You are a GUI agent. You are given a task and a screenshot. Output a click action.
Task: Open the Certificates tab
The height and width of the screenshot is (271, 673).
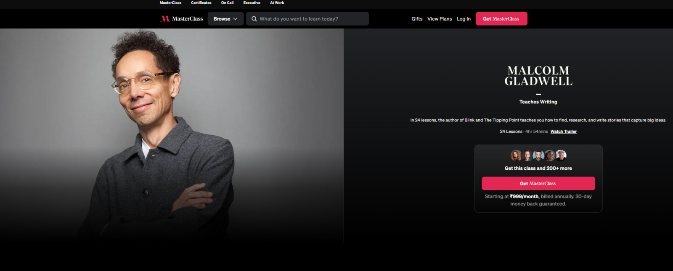[x=201, y=3]
